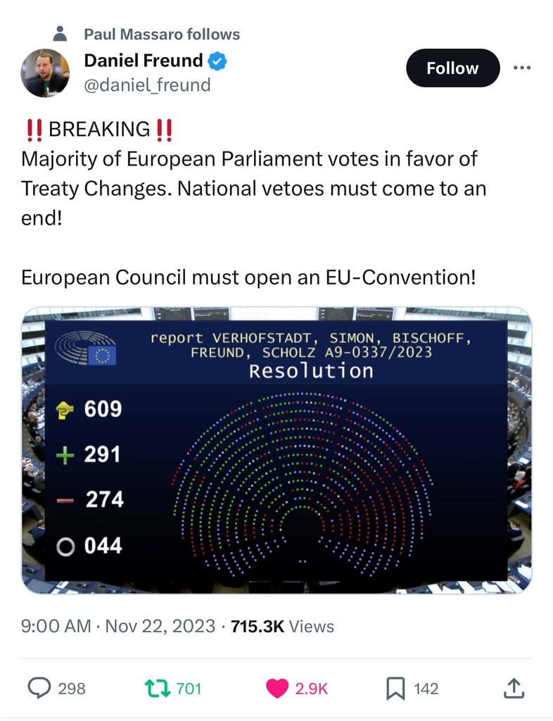Click the tweet text starting with BREAKING

pyautogui.click(x=253, y=174)
